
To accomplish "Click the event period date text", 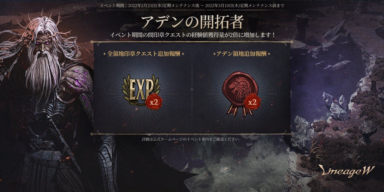I will (x=192, y=5).
